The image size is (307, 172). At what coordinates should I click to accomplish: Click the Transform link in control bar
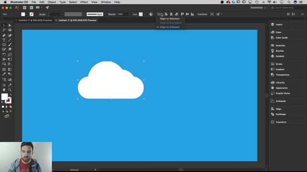click(x=202, y=14)
